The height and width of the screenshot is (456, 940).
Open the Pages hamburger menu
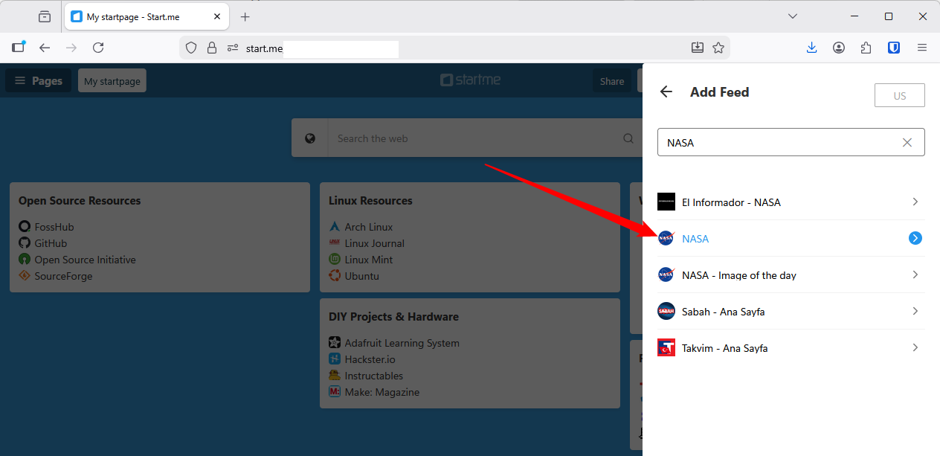[39, 80]
